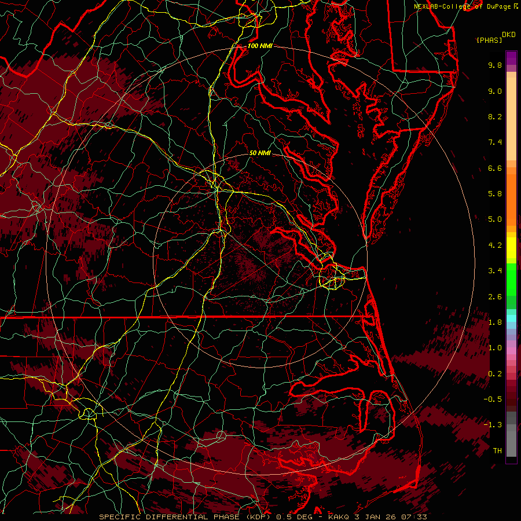Click the 5.0 scale value
This screenshot has width=521, height=521.
(495, 219)
